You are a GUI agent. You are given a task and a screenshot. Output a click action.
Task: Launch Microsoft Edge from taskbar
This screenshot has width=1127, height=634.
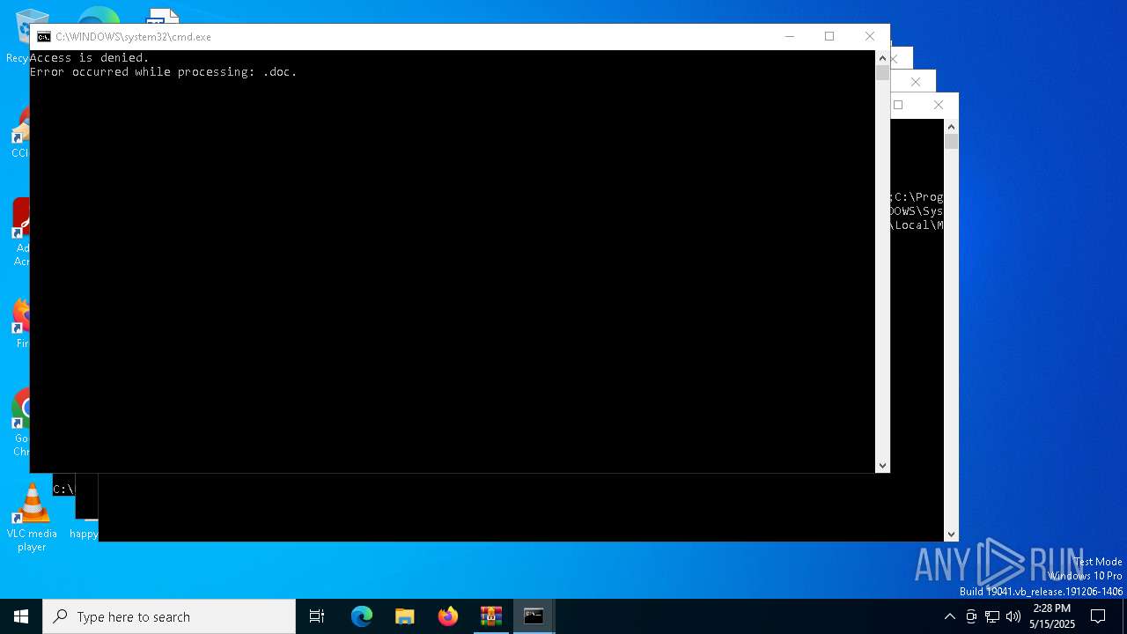click(x=362, y=616)
